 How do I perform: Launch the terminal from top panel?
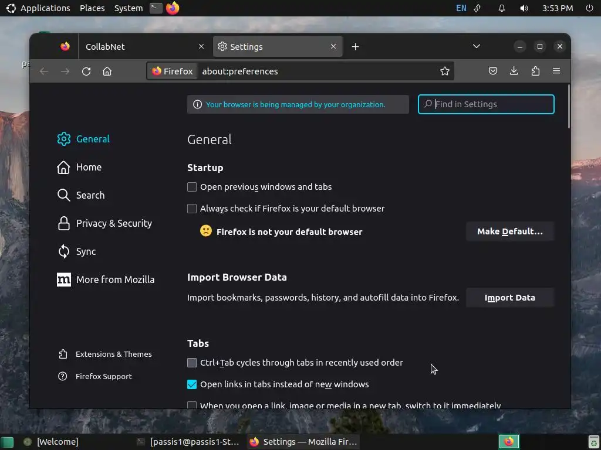(156, 8)
